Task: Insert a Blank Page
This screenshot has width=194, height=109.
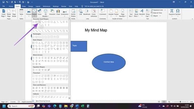Action: point(9,13)
